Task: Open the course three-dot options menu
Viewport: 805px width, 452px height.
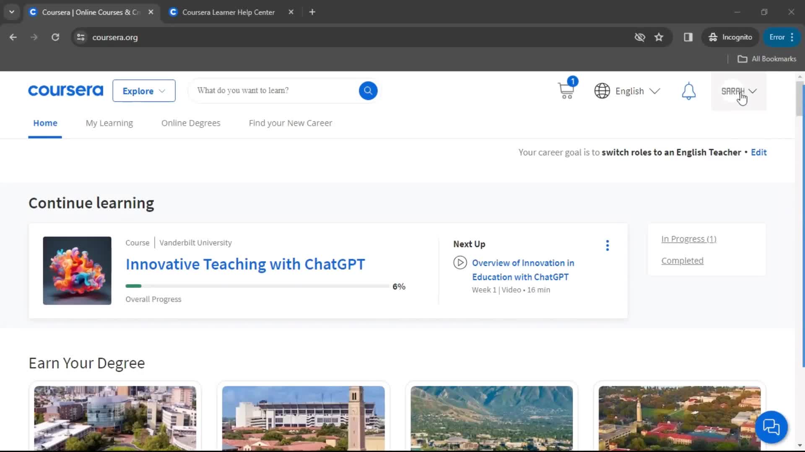Action: 607,245
